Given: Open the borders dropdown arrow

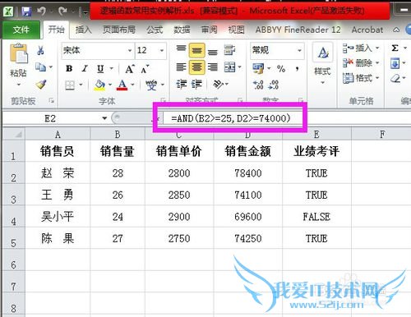Looking at the screenshot, I should point(81,85).
